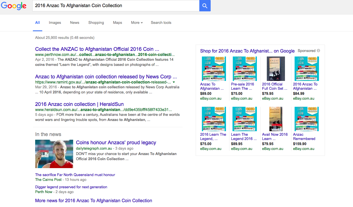Click the Google logo
The width and height of the screenshot is (353, 207).
(14, 6)
